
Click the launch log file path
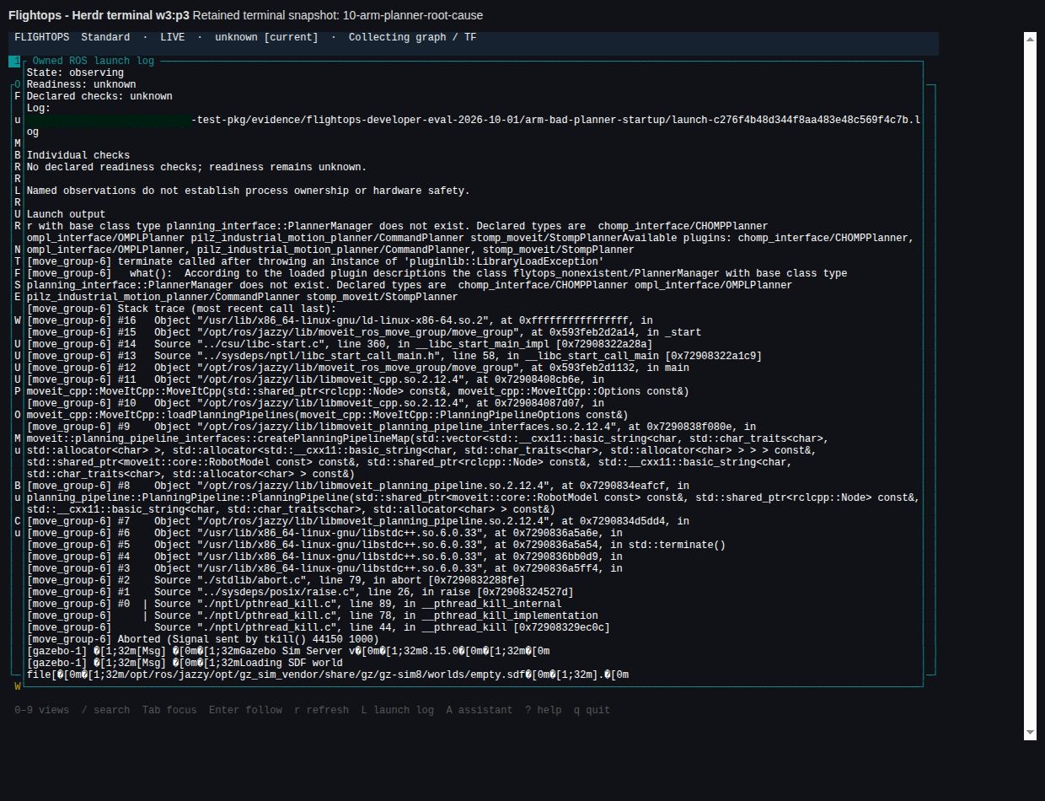click(474, 126)
